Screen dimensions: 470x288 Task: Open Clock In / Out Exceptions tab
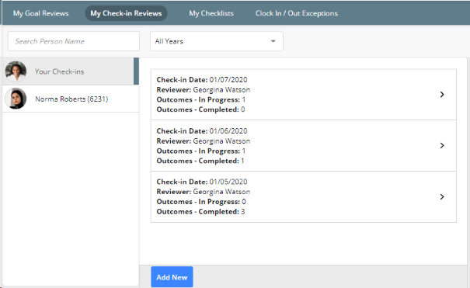[x=297, y=13]
